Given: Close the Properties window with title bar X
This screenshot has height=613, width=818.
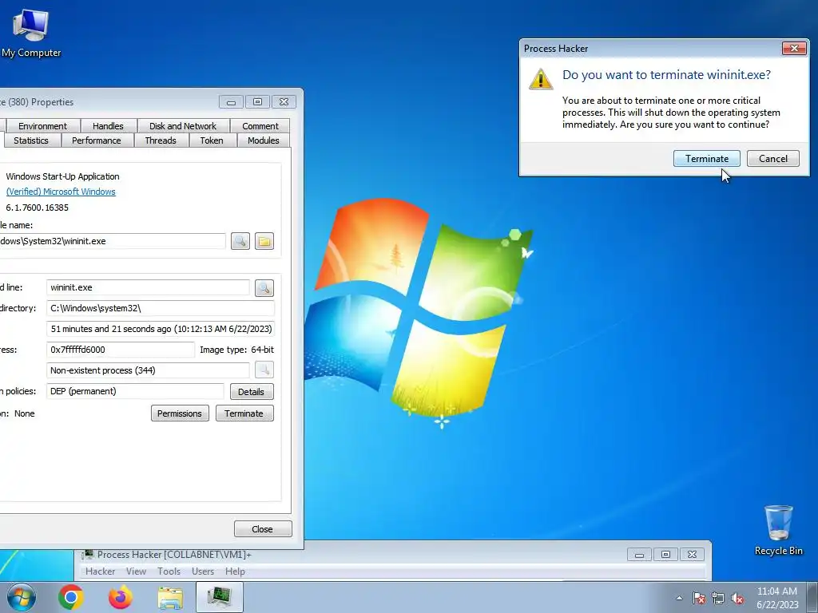Looking at the screenshot, I should tap(284, 101).
